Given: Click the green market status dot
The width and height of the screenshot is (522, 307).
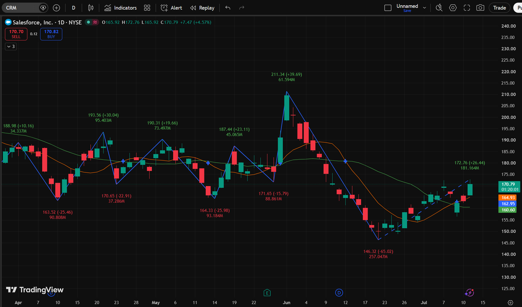Looking at the screenshot, I should pyautogui.click(x=88, y=22).
